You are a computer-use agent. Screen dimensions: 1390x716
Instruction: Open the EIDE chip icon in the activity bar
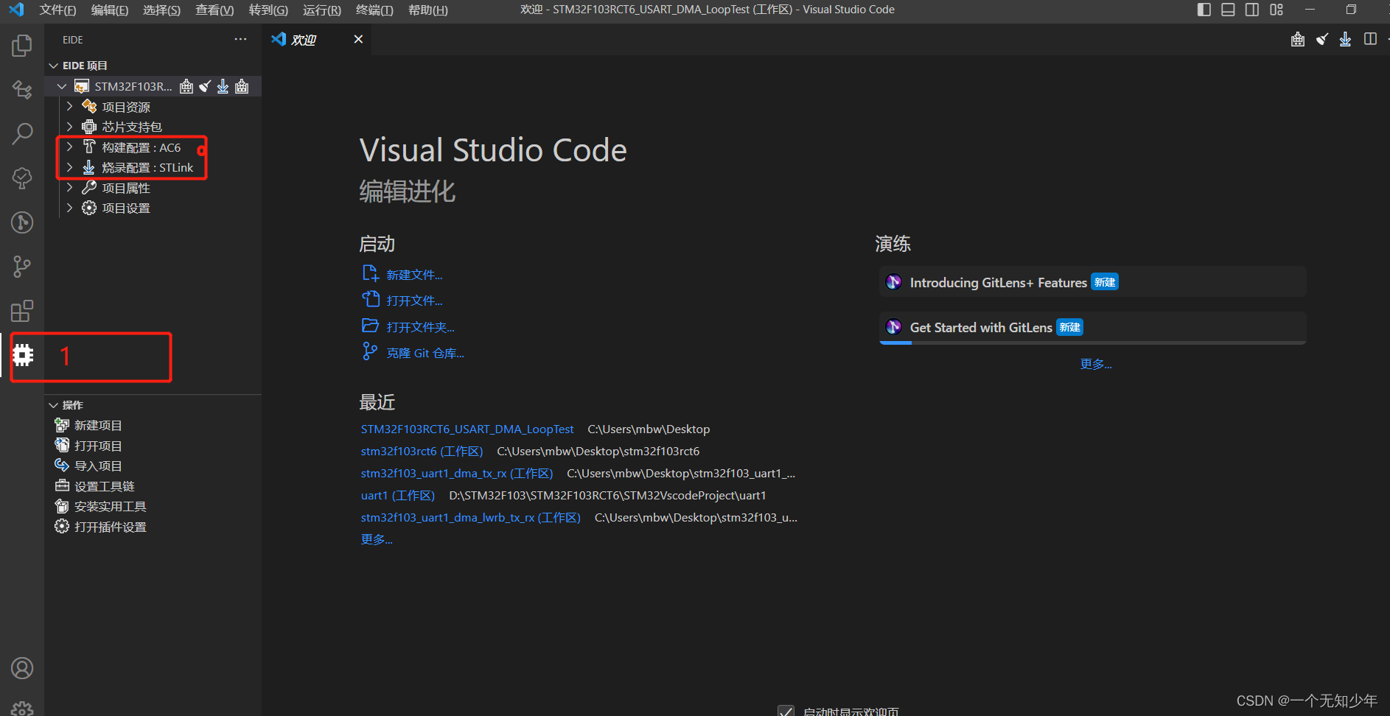23,355
